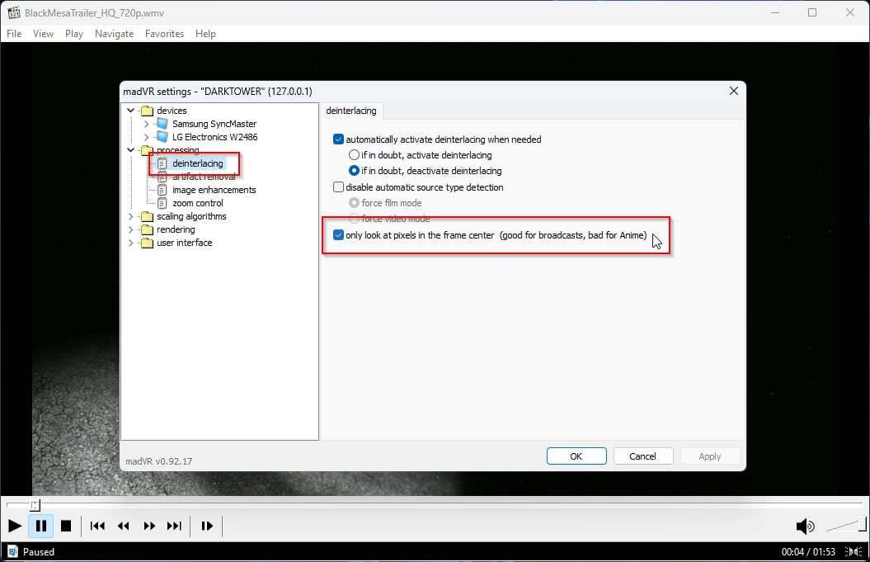
Task: Close the madVR settings dialog
Action: pos(733,91)
